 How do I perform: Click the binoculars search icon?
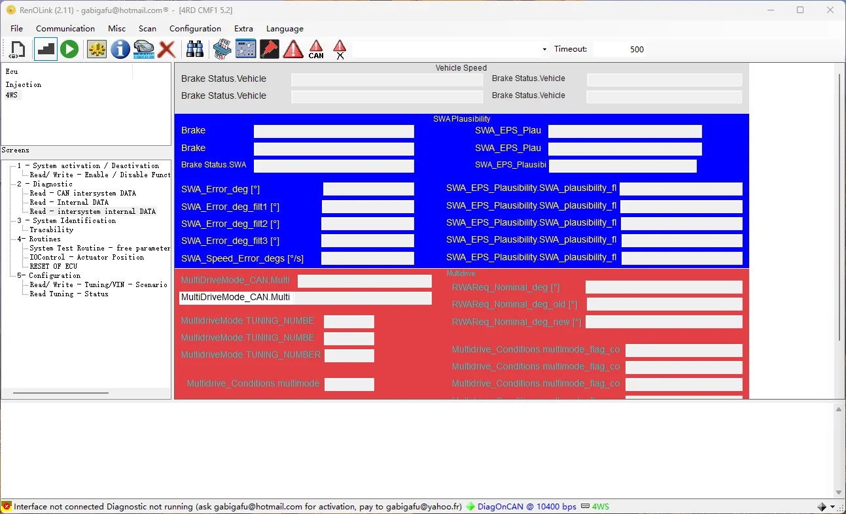coord(195,49)
